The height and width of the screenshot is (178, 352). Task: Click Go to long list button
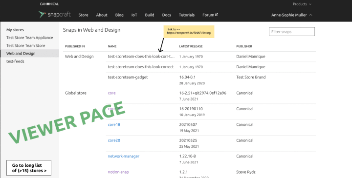[x=29, y=168]
